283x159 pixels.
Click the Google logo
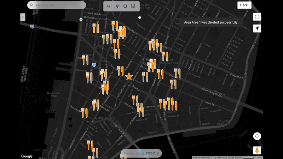click(27, 156)
